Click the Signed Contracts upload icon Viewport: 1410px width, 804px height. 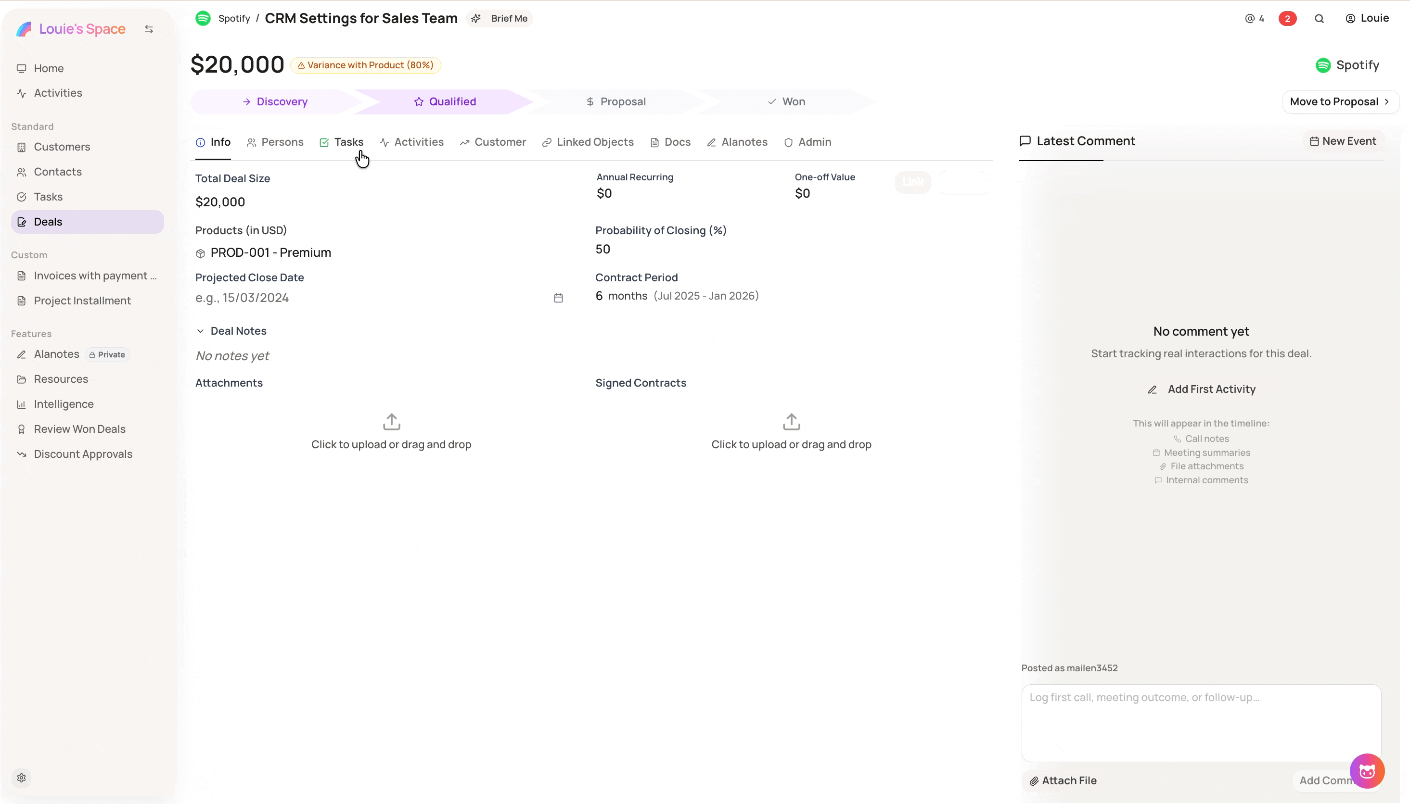(x=791, y=422)
